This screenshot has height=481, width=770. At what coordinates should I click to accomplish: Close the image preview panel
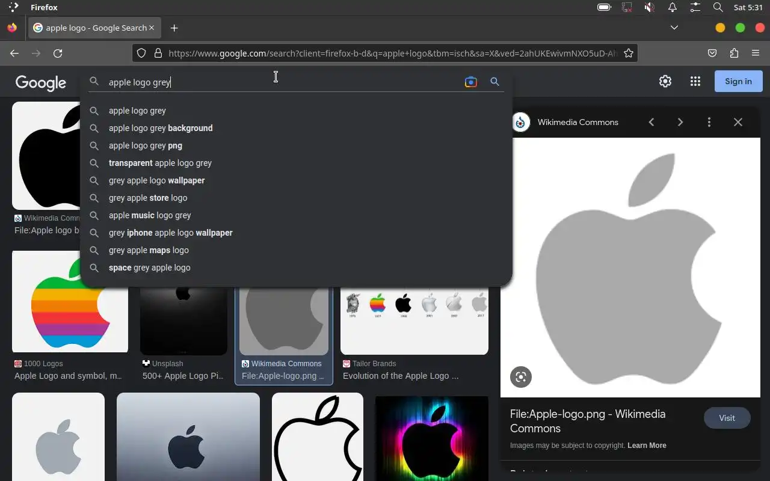[738, 122]
